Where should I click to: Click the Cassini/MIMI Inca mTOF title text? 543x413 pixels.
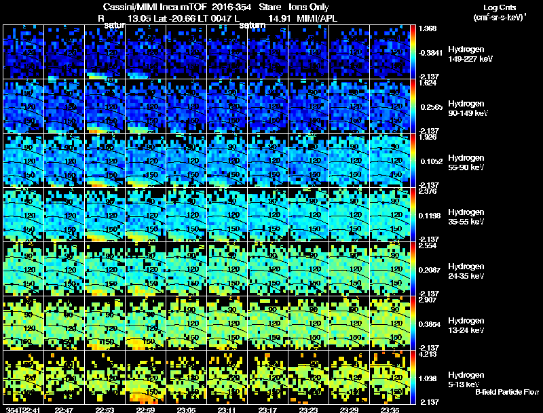point(155,7)
